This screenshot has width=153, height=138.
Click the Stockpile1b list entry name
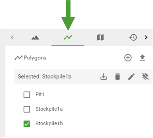[x=49, y=124]
